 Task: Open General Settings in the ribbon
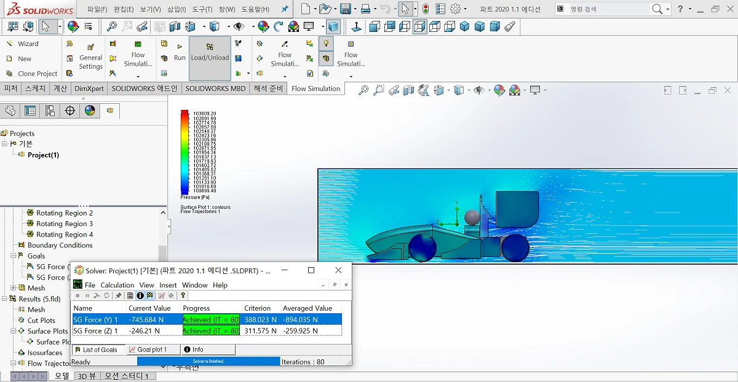[90, 57]
